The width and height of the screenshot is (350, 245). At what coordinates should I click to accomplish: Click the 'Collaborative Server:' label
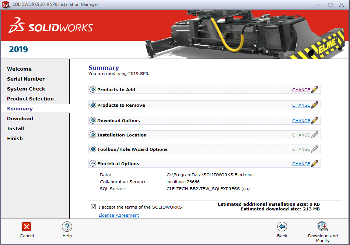[x=123, y=182]
